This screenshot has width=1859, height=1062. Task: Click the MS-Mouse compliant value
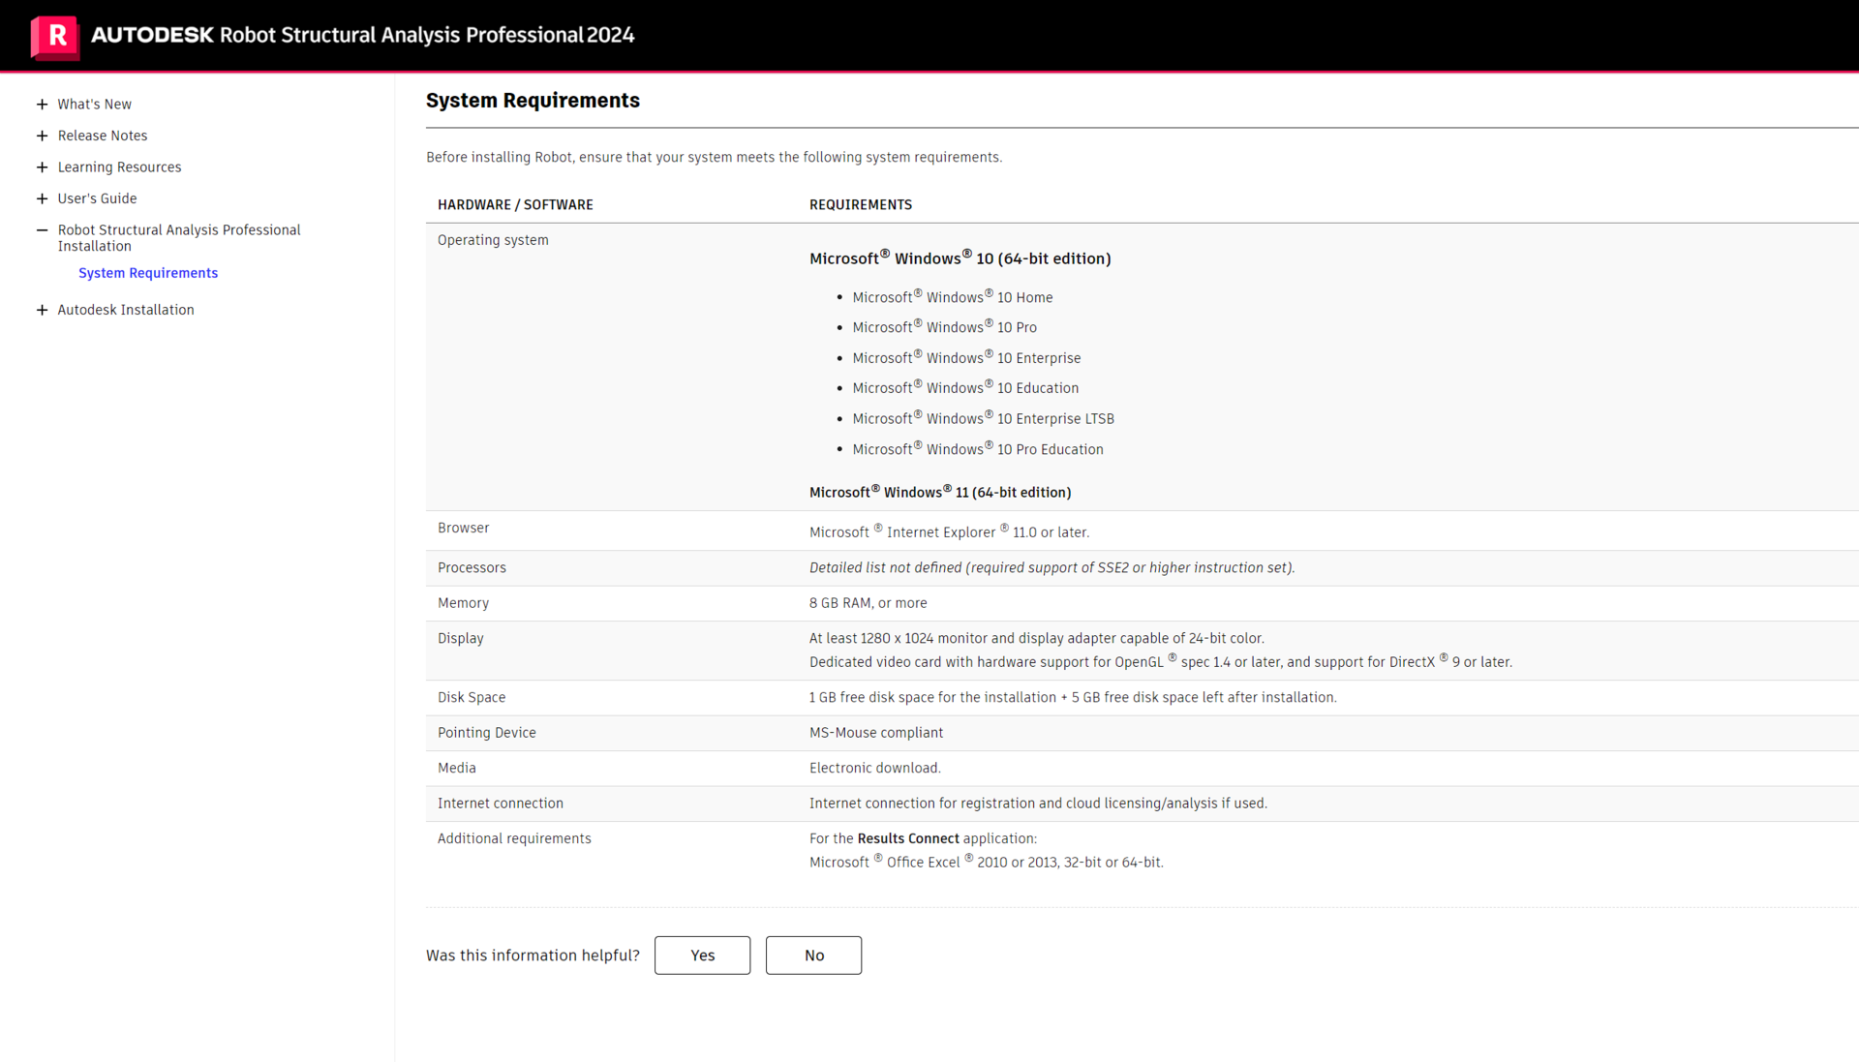tap(876, 733)
